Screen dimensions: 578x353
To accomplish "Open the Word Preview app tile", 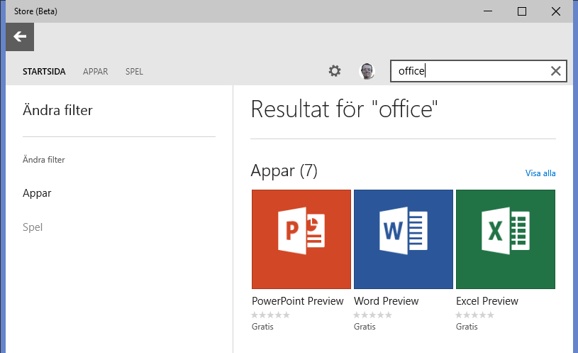I will 404,239.
